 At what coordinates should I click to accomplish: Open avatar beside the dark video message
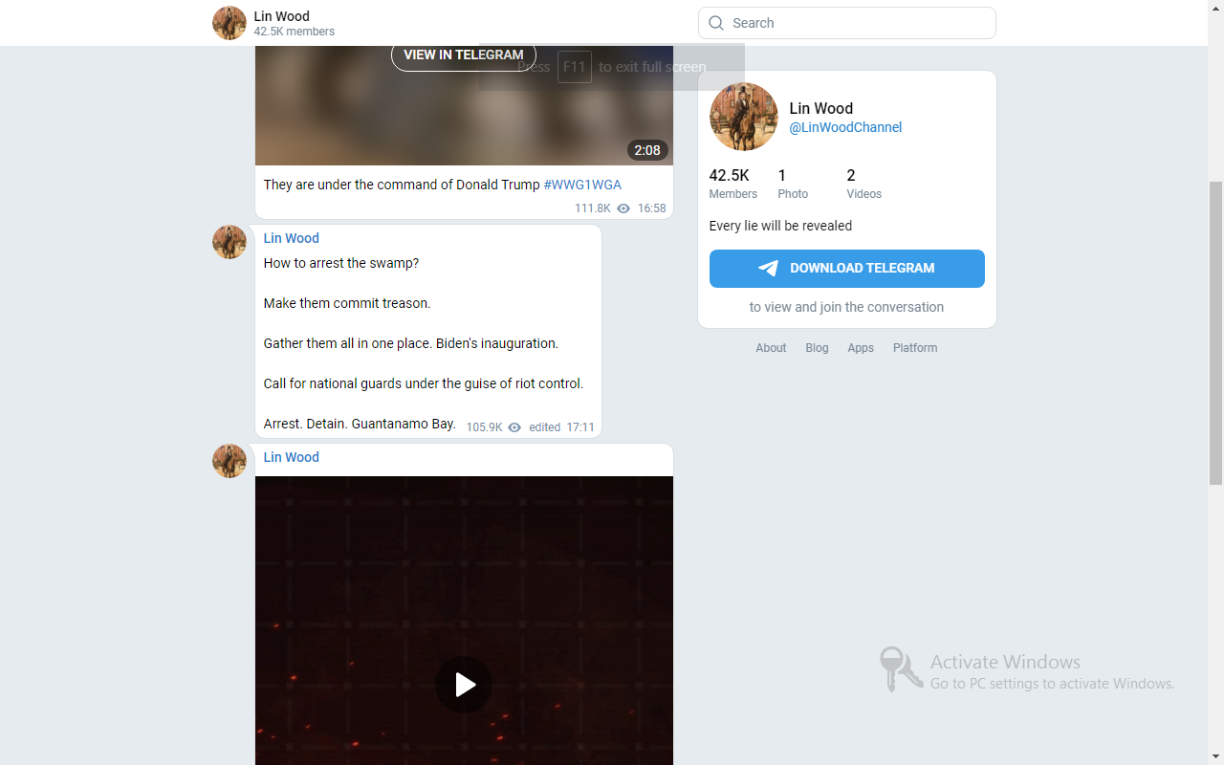pos(229,461)
